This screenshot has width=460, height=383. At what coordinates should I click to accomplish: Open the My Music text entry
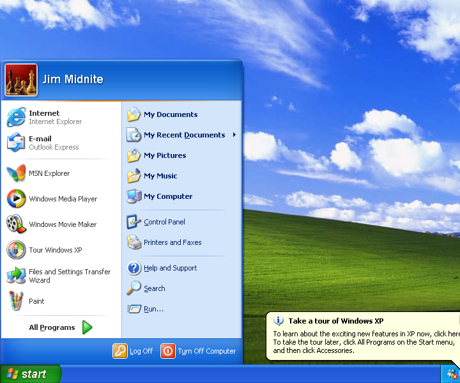tap(160, 176)
